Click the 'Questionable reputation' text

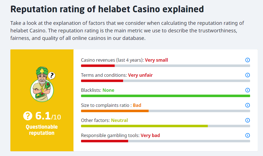42,130
